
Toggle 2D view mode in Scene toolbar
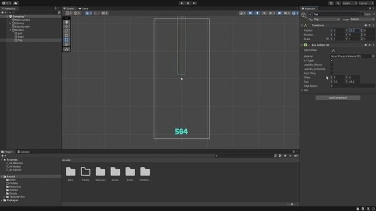tap(250, 13)
